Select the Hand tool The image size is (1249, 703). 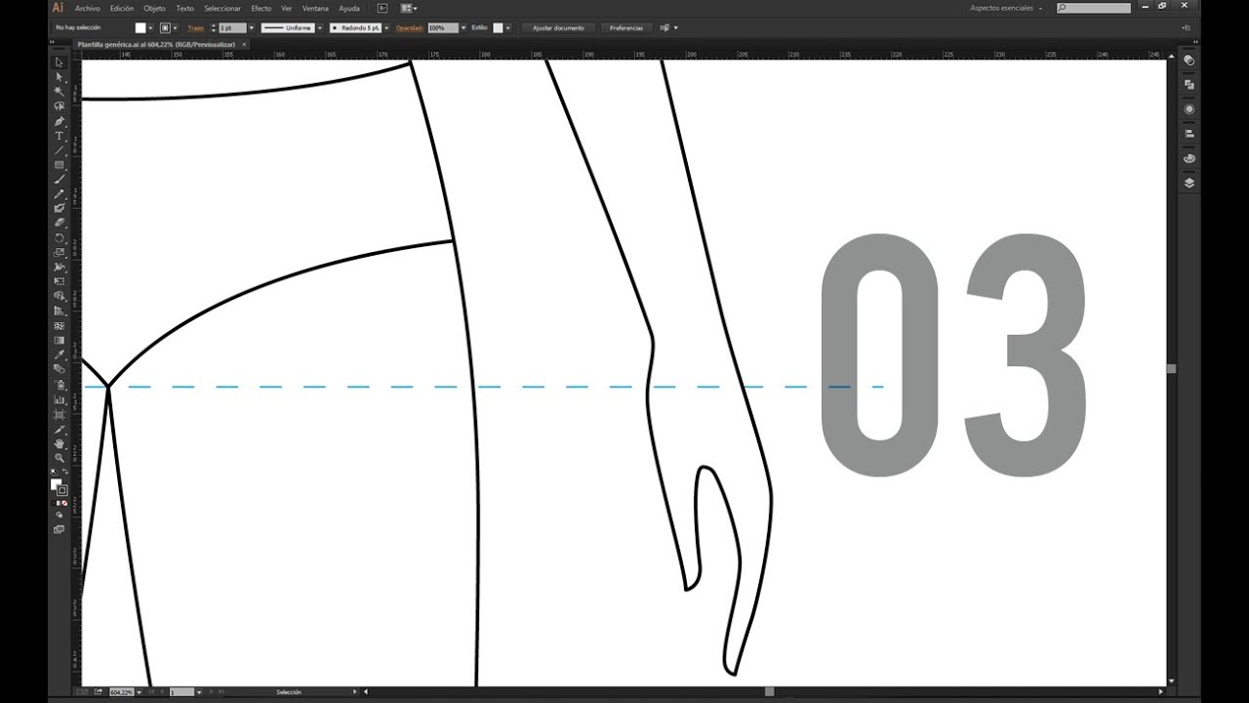click(x=60, y=443)
